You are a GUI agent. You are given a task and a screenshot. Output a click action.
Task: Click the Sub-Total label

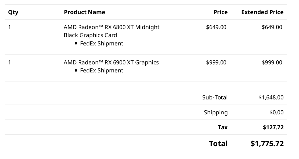click(x=215, y=98)
